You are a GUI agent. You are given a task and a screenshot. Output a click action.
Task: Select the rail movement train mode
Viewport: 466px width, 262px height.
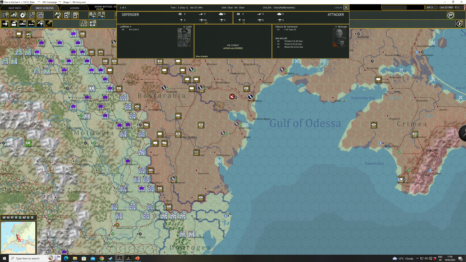point(14,24)
